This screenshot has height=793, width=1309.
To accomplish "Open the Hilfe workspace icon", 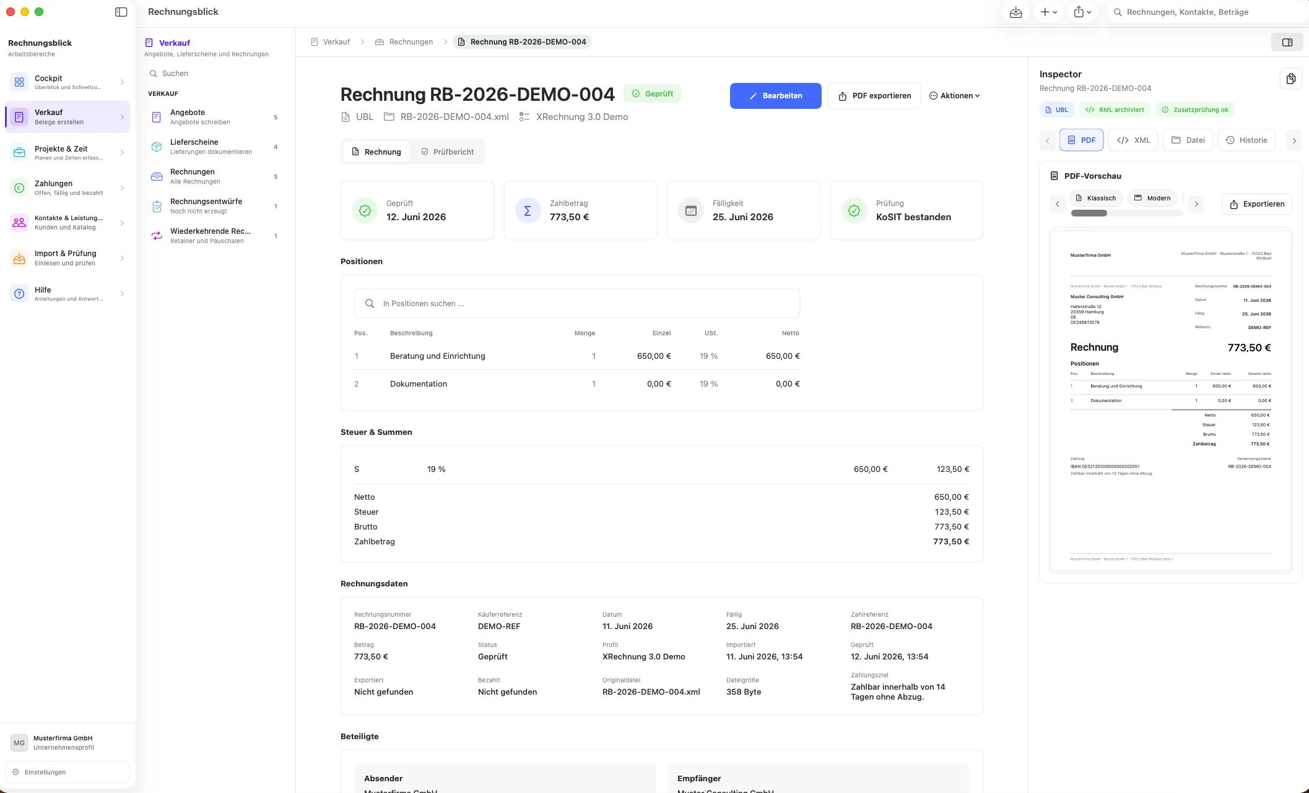I will coord(19,294).
